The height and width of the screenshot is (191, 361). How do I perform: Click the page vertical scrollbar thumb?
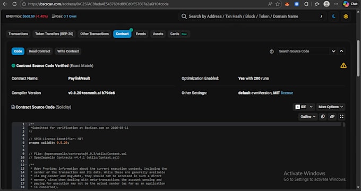click(x=358, y=58)
